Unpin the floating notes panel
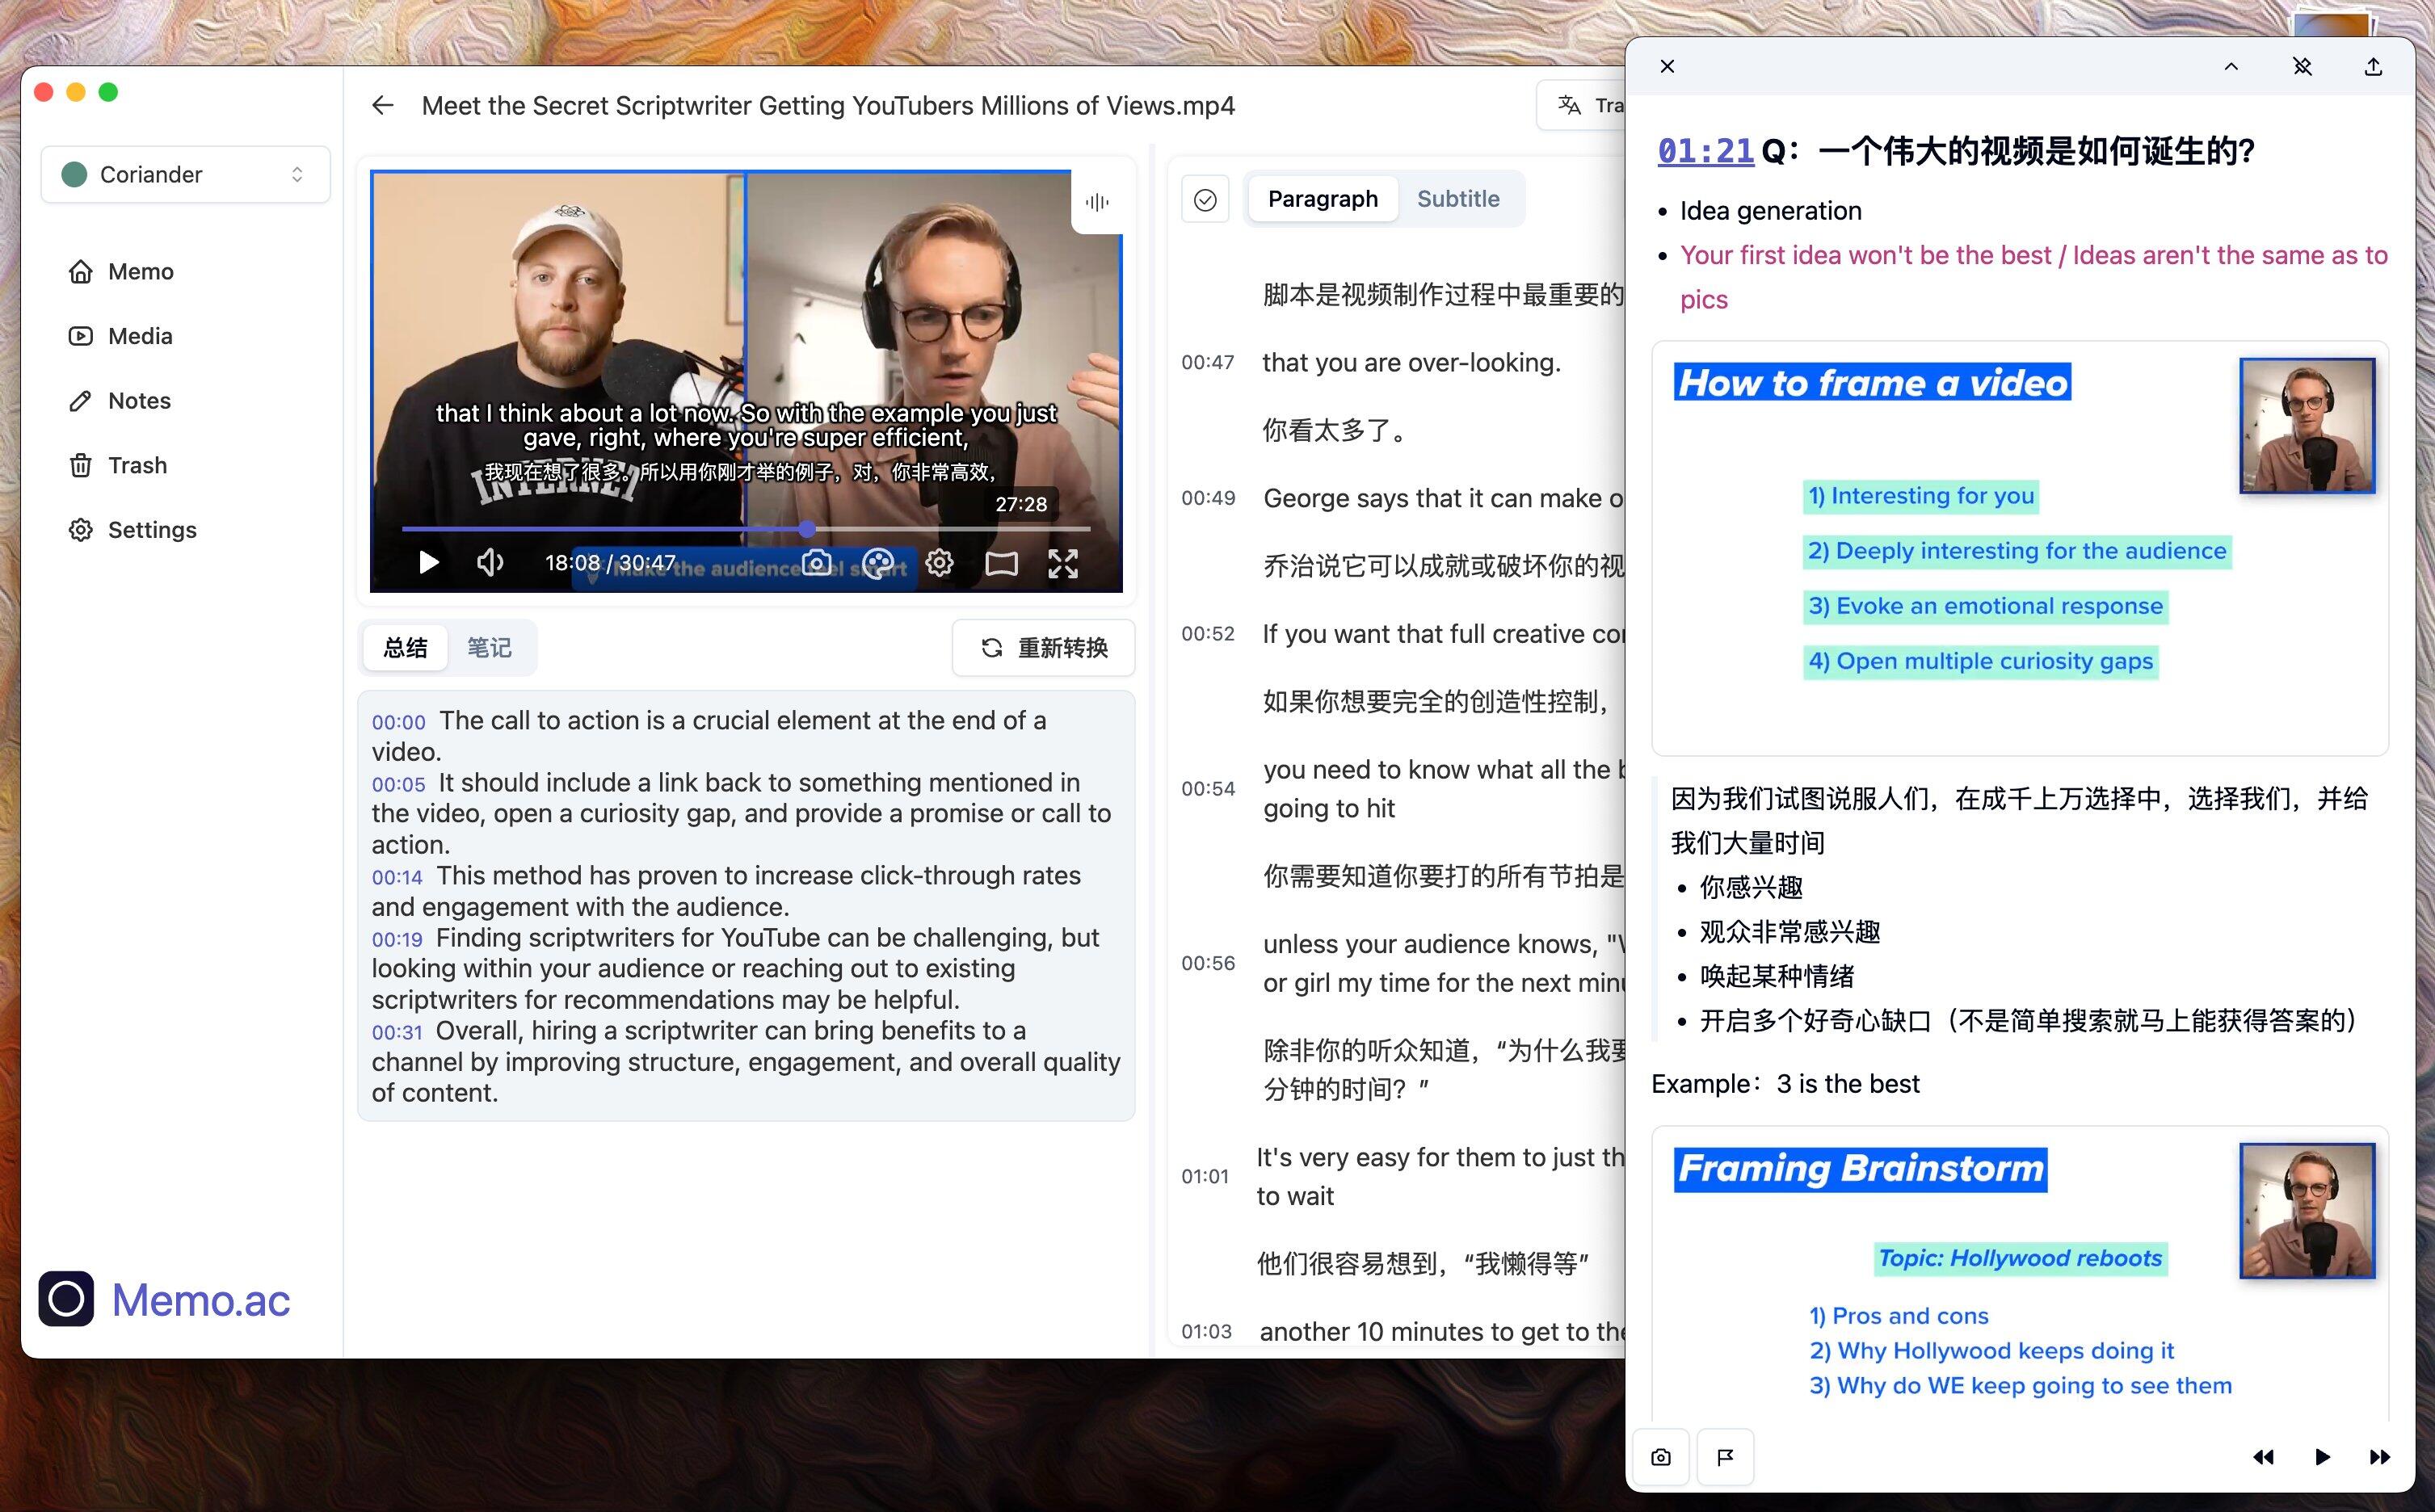2435x1512 pixels. (2302, 67)
